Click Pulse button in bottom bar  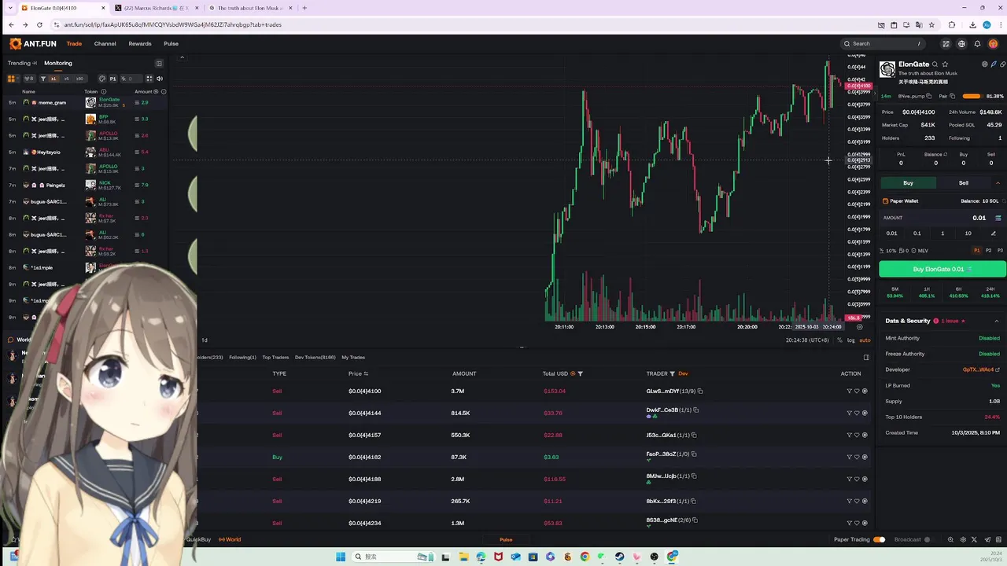click(x=506, y=539)
